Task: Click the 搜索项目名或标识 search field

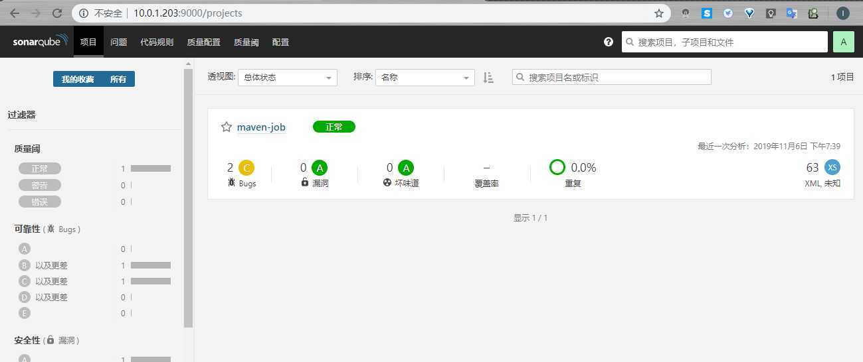Action: click(612, 78)
